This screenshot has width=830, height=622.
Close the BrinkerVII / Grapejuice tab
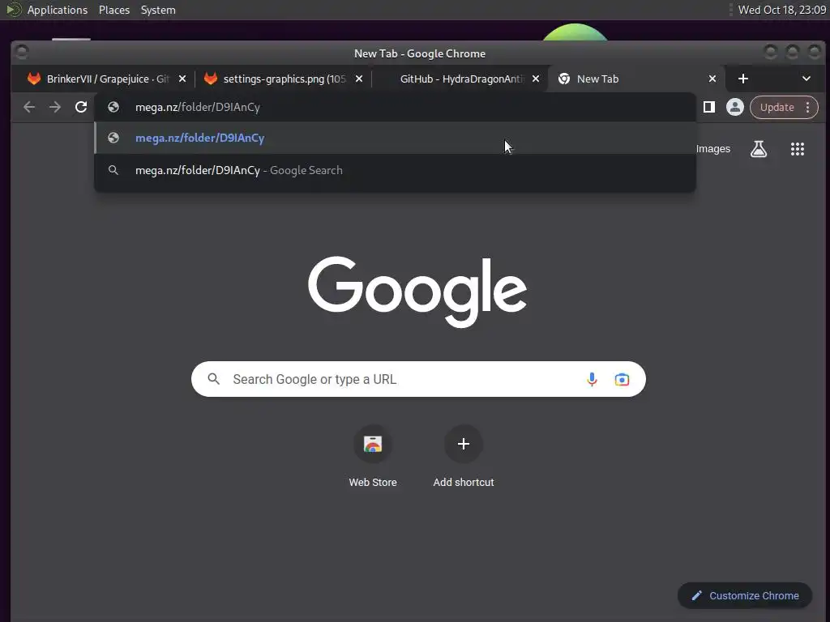pyautogui.click(x=182, y=79)
